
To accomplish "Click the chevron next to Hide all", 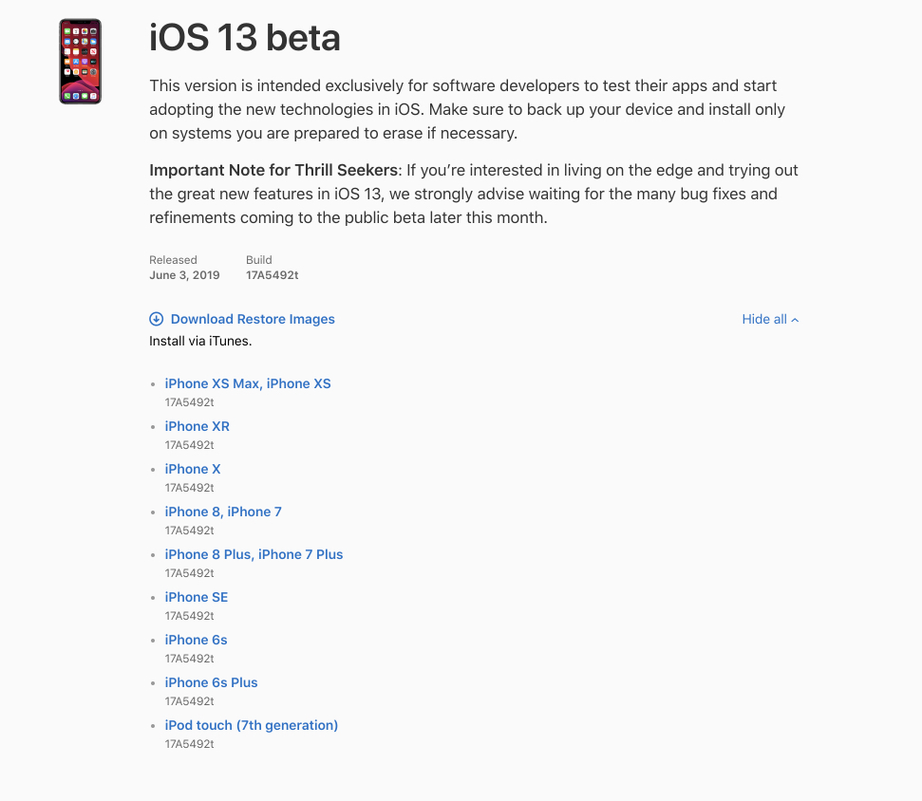I will 795,320.
